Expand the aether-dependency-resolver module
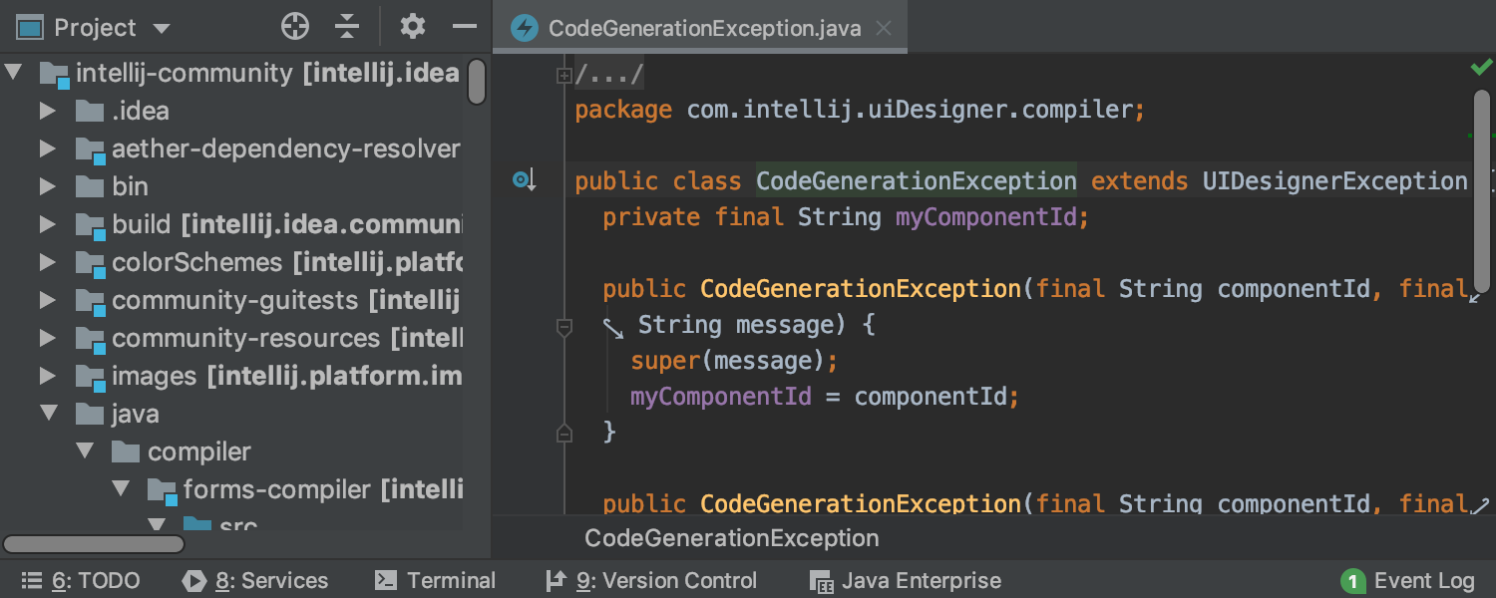1496x598 pixels. pos(47,148)
